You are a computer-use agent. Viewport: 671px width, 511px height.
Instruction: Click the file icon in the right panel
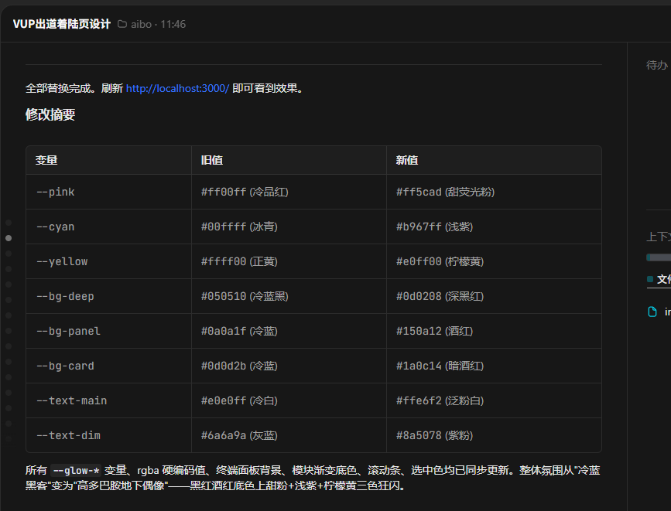(x=652, y=312)
